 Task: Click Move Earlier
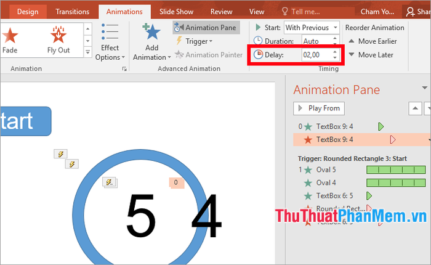pyautogui.click(x=373, y=41)
